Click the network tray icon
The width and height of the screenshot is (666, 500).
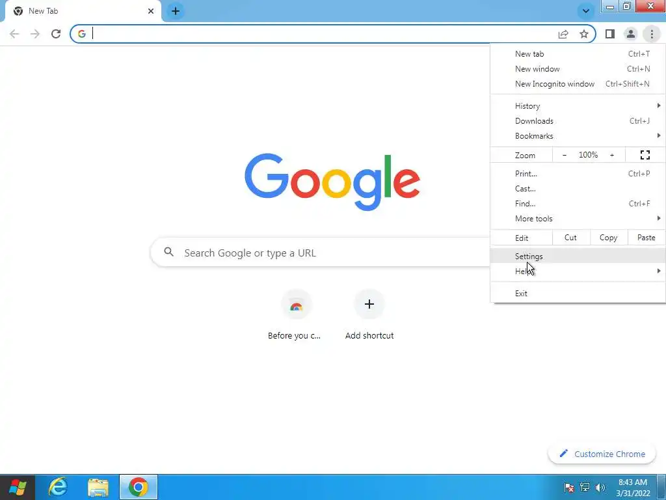585,488
